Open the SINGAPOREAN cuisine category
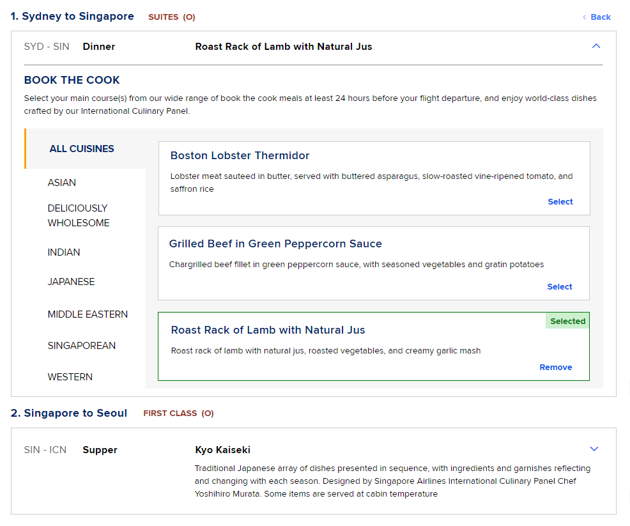This screenshot has height=526, width=630. click(82, 346)
